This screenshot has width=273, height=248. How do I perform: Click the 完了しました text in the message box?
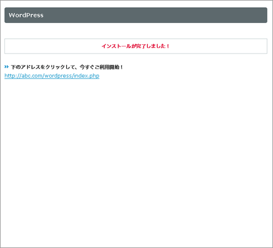click(151, 46)
